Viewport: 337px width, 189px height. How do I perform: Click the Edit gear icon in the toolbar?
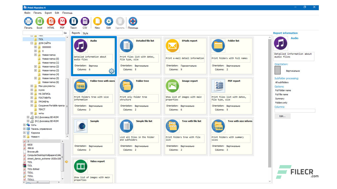click(x=109, y=21)
